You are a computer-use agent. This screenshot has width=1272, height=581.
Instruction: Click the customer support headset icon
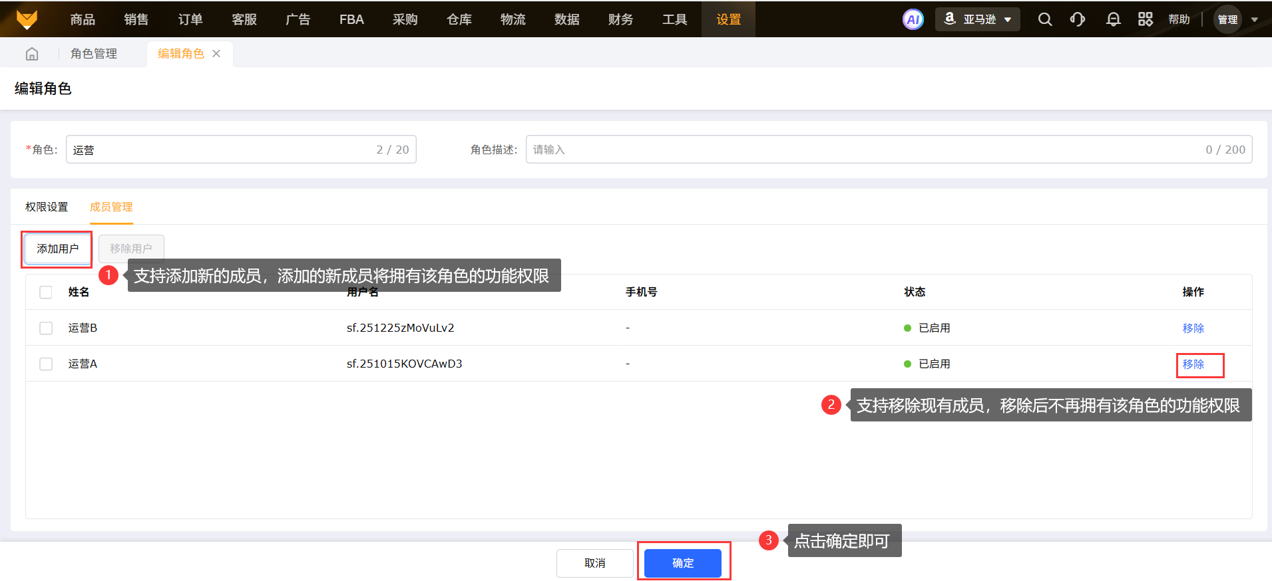1078,19
